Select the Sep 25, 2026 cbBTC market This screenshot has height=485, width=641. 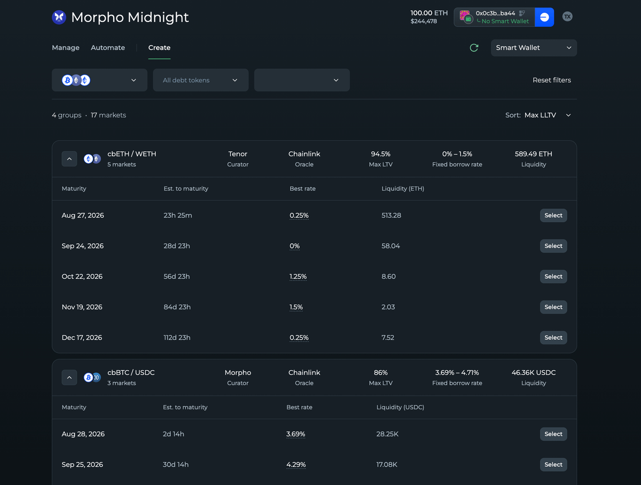(553, 464)
